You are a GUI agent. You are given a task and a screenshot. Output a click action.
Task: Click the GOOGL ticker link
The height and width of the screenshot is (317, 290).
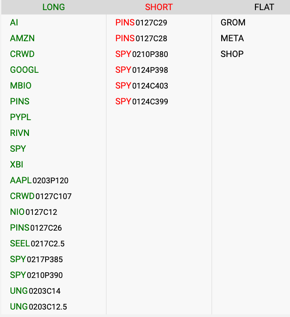coord(25,70)
